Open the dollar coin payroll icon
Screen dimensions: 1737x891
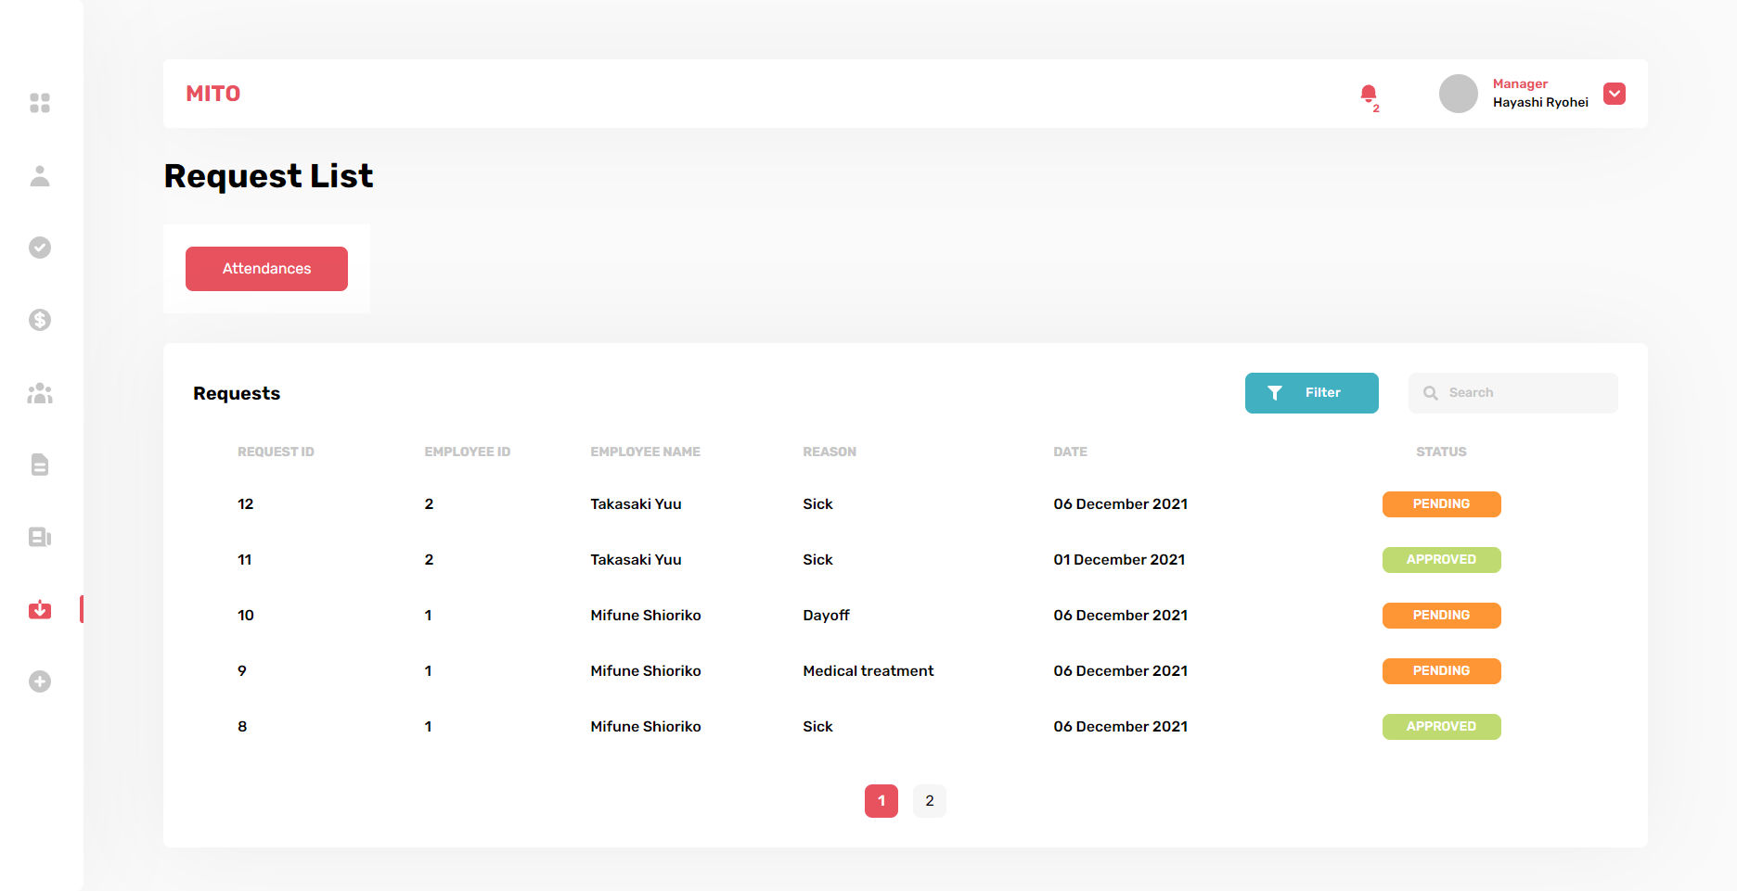40,320
